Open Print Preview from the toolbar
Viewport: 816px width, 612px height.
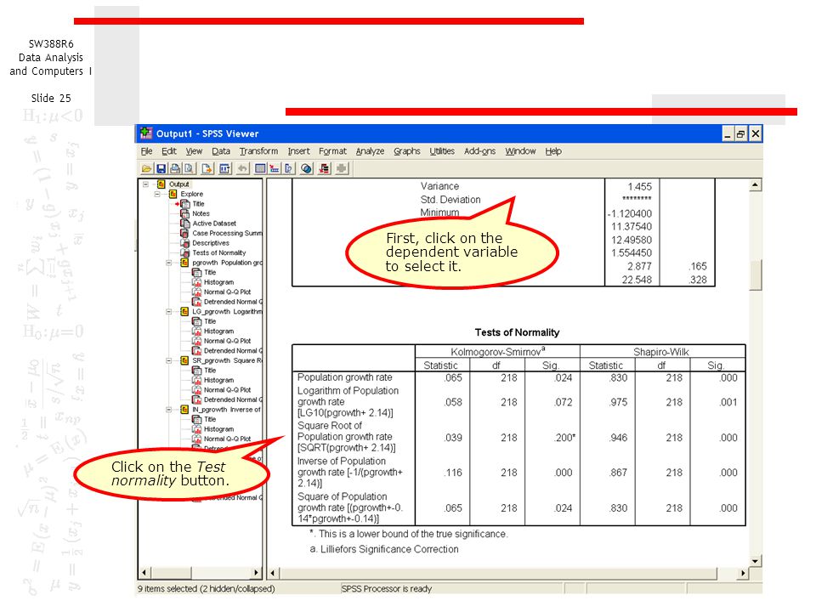click(190, 168)
